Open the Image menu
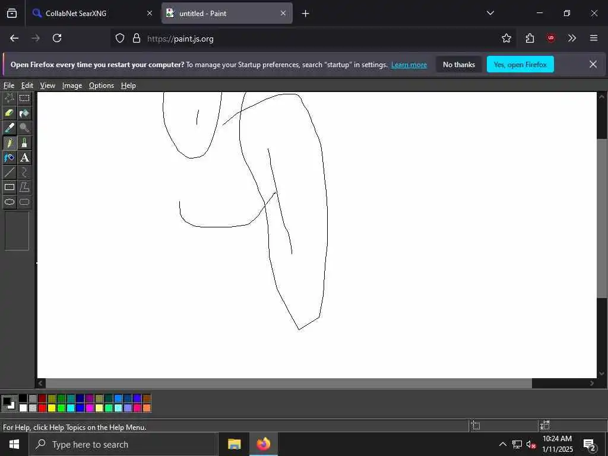608x456 pixels. coord(72,85)
